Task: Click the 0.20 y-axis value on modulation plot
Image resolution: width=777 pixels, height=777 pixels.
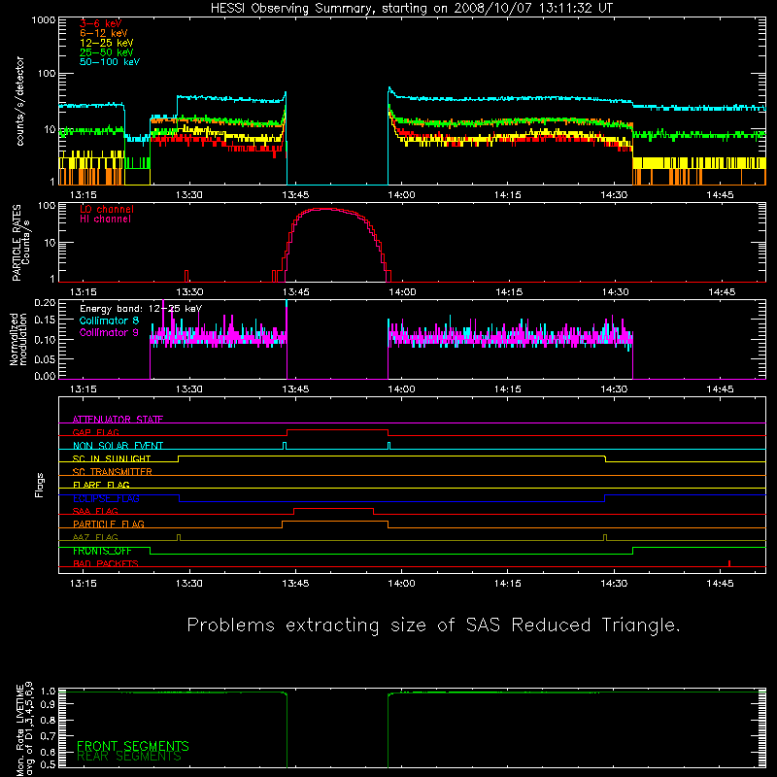Action: (45, 302)
